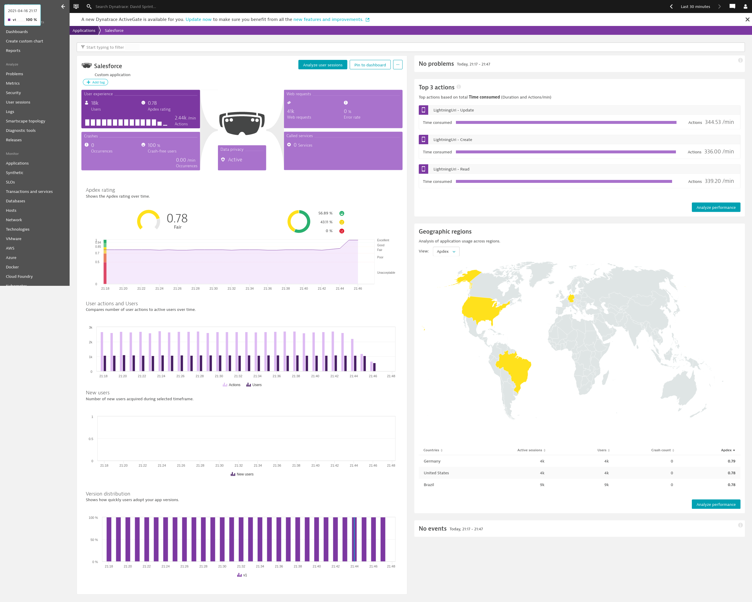Click Analyze performance under Geographic regions

716,504
